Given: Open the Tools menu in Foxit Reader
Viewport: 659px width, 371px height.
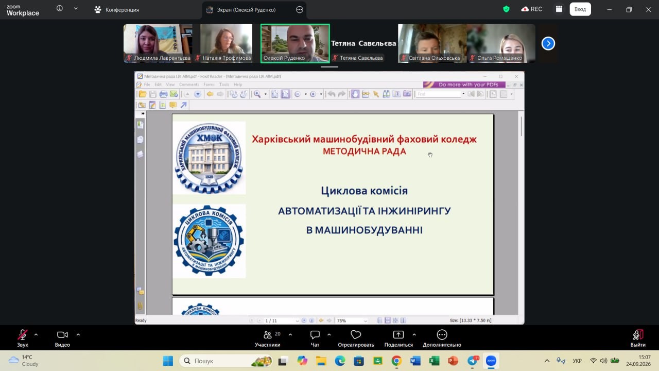Looking at the screenshot, I should [224, 85].
